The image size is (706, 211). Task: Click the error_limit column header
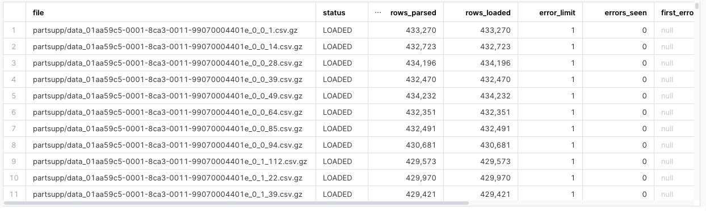point(557,12)
